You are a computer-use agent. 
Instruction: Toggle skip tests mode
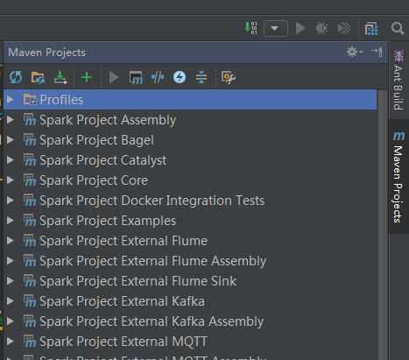158,77
